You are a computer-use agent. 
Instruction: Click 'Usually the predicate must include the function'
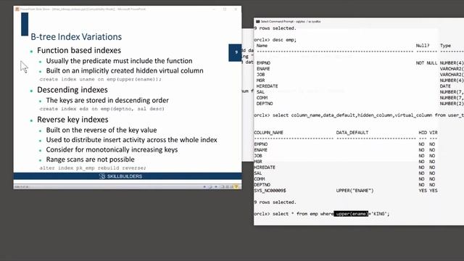[119, 61]
